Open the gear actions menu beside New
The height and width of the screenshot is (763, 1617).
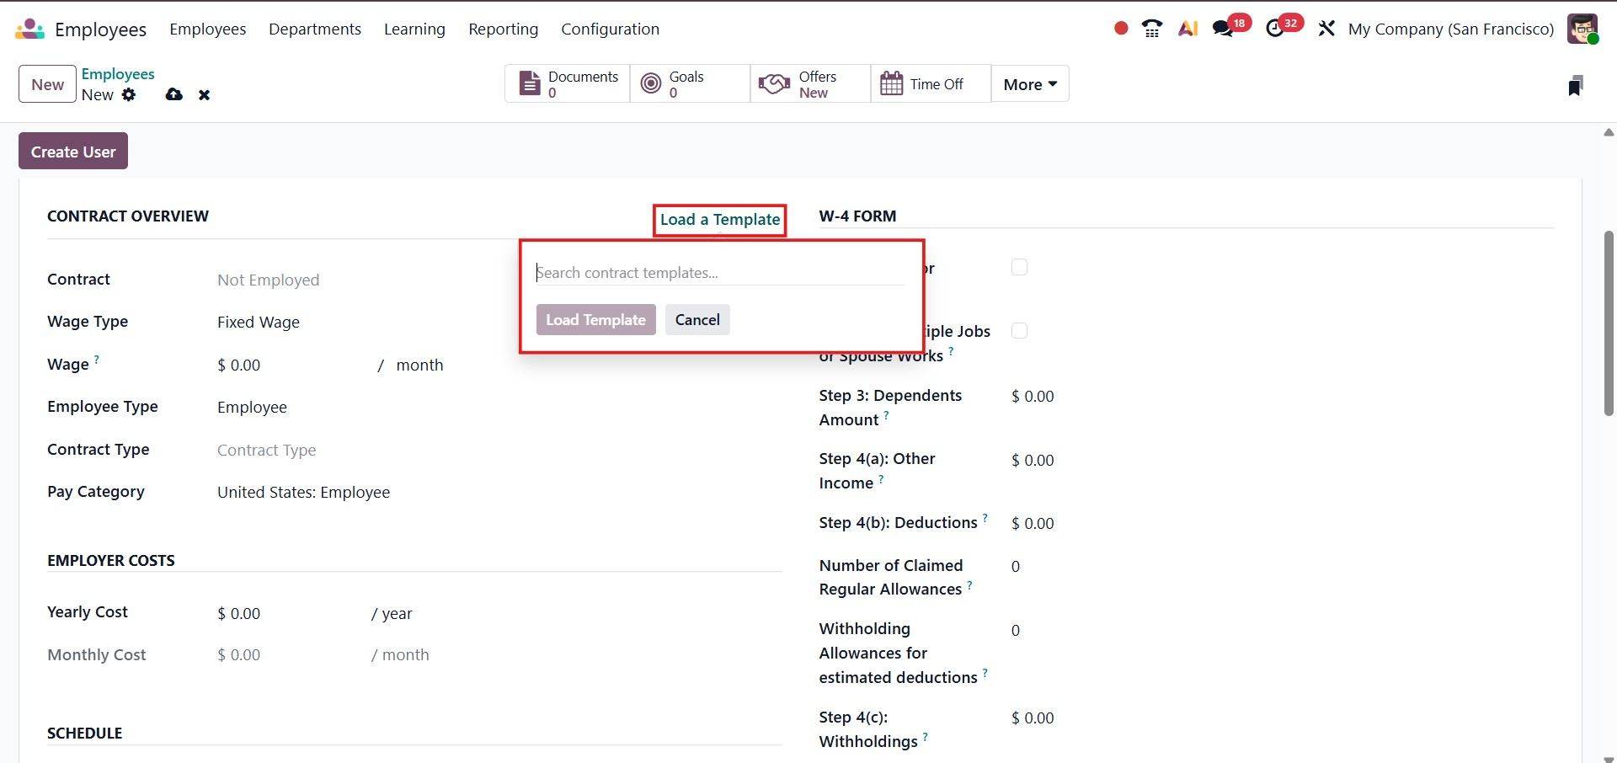(x=129, y=94)
